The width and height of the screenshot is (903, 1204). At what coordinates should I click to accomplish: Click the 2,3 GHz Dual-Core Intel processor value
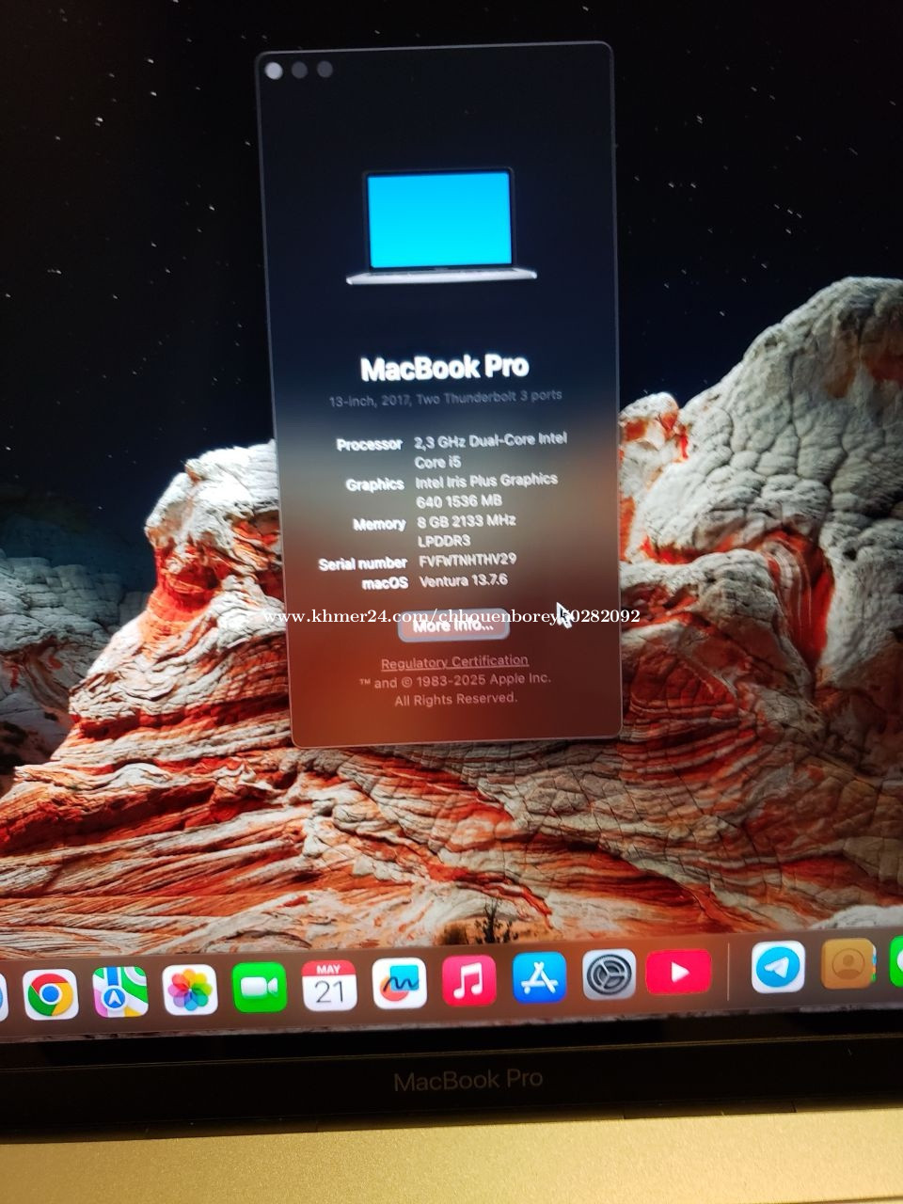pos(490,450)
